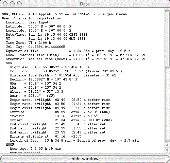170x163 pixels.
Task: Click the Begin naut. twilight 03:56 line
Action: [60, 104]
